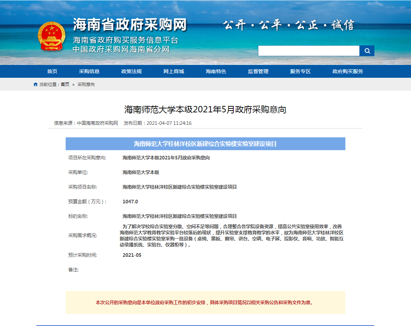Go to 首页 via breadcrumb link
This screenshot has width=411, height=326.
tap(65, 85)
